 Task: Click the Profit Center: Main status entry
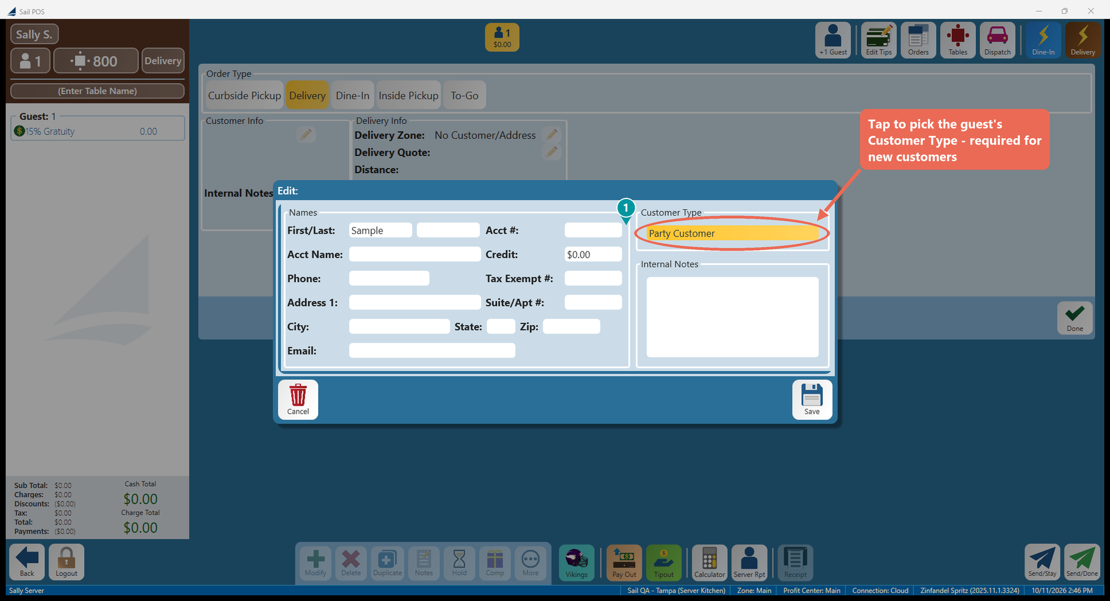811,590
